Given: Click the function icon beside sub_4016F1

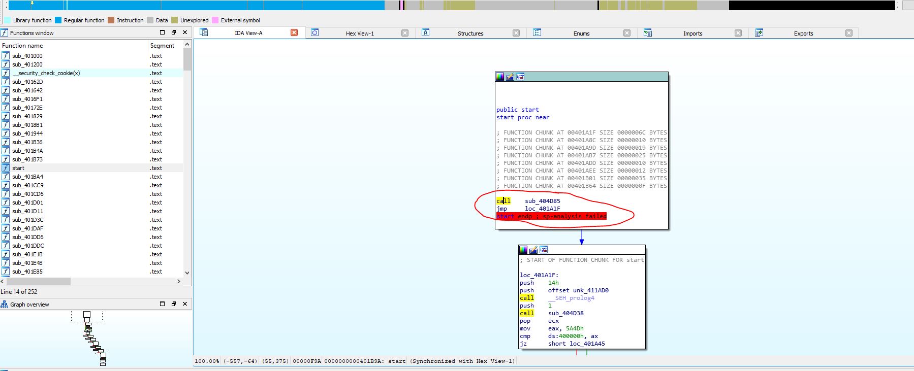Looking at the screenshot, I should (x=6, y=99).
